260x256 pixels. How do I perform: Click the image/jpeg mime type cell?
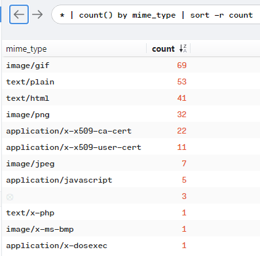point(30,164)
